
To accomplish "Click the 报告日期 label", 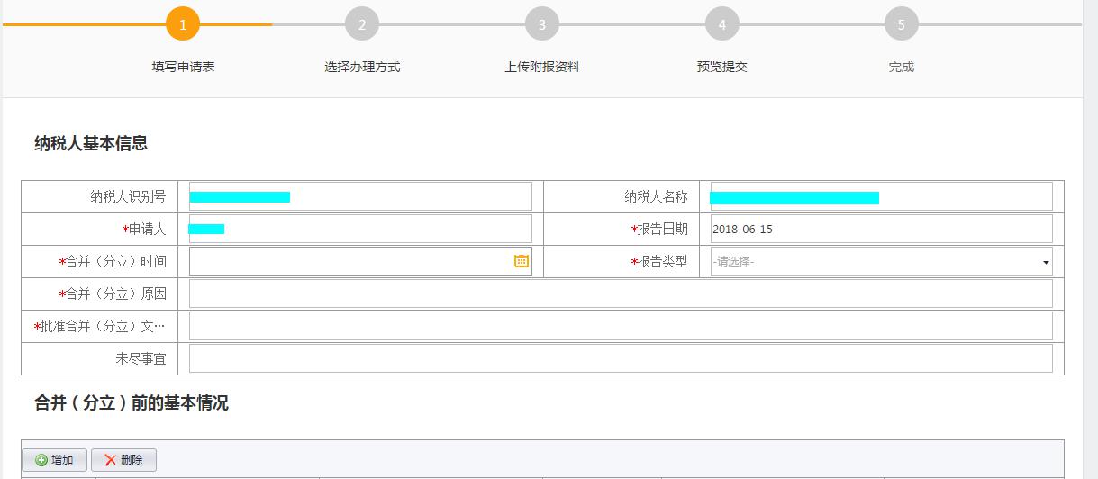I will pos(659,229).
